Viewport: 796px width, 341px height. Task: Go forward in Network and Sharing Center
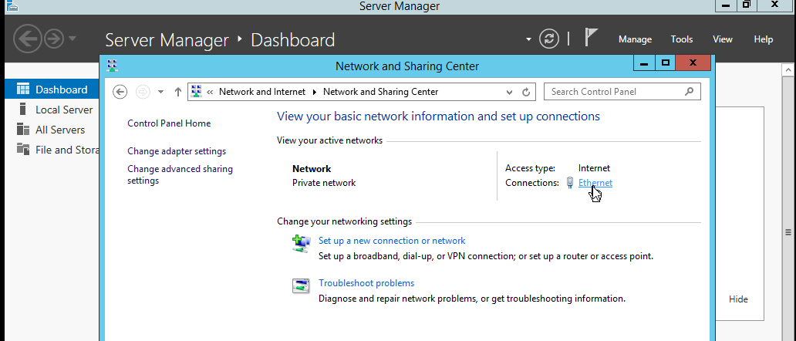(143, 92)
